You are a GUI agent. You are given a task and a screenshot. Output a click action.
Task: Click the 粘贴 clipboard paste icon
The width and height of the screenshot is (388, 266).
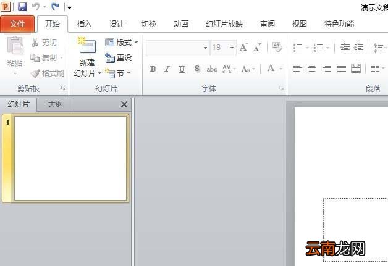[15, 45]
